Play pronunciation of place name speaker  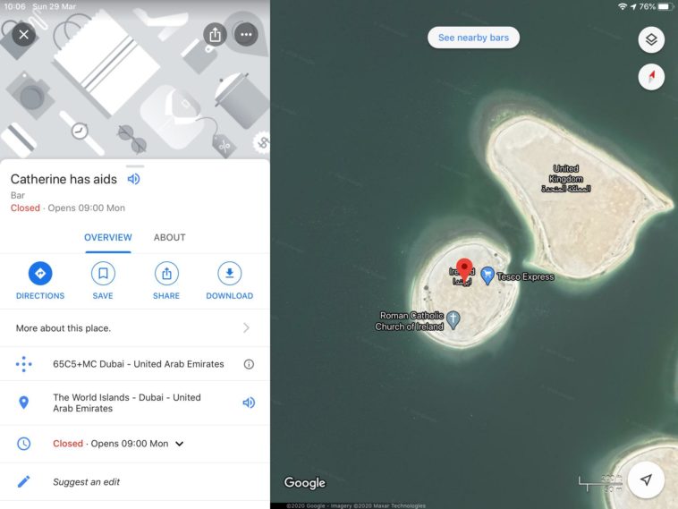click(133, 179)
